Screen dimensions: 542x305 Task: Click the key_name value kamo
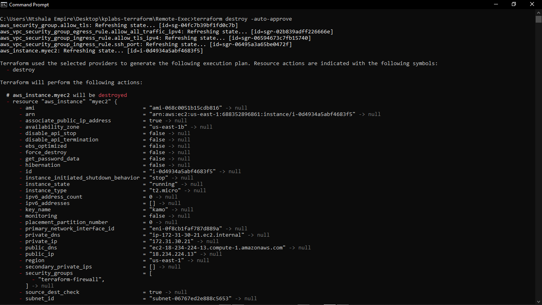pyautogui.click(x=158, y=209)
